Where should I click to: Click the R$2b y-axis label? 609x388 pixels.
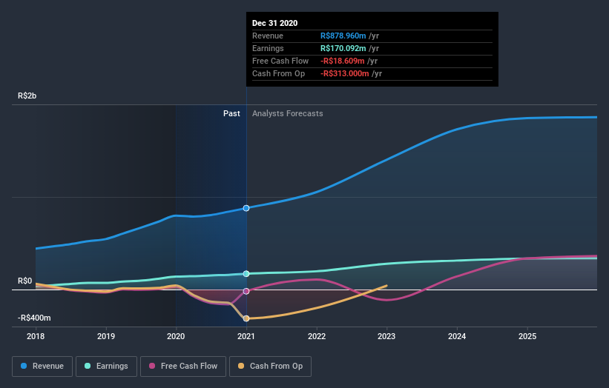point(27,96)
